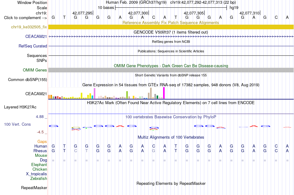Click the gray OMIM Genes item bar

(171, 70)
